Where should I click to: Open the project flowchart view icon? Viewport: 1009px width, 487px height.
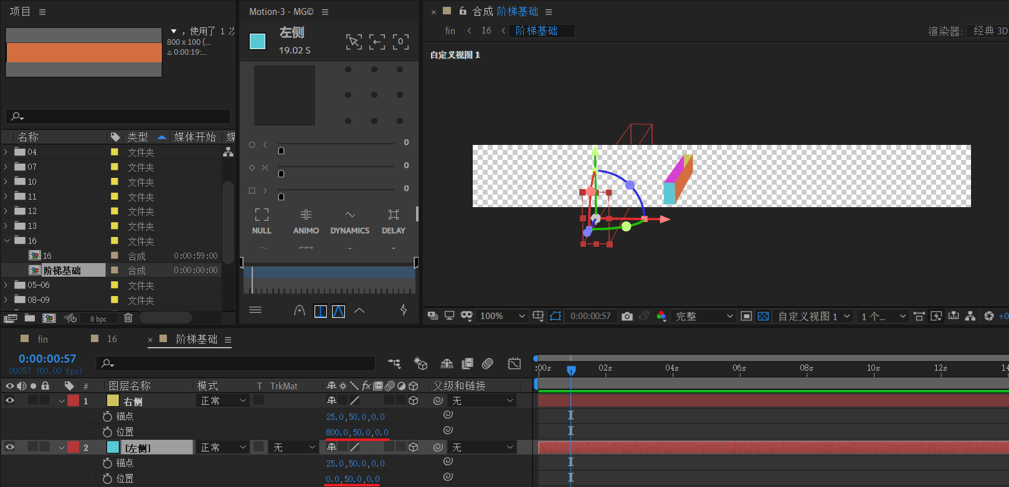click(229, 151)
